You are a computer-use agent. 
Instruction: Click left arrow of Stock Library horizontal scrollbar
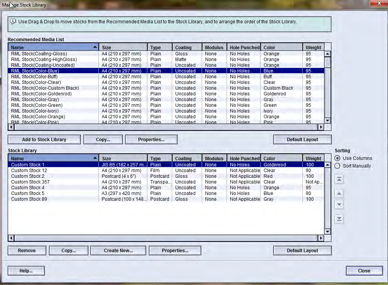point(11,238)
